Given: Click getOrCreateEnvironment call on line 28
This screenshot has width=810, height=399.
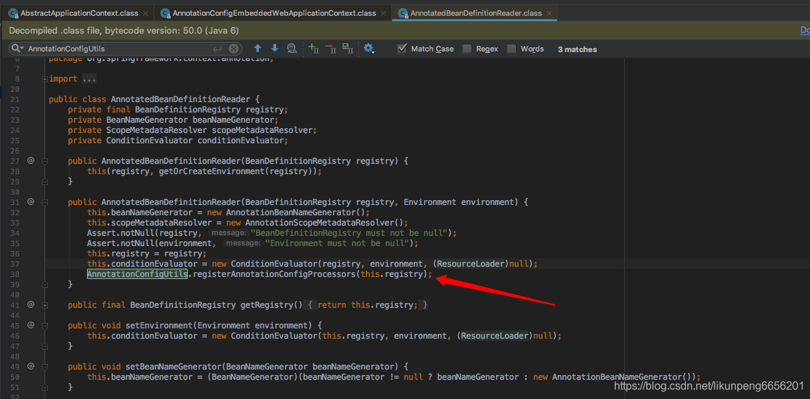Looking at the screenshot, I should (212, 171).
